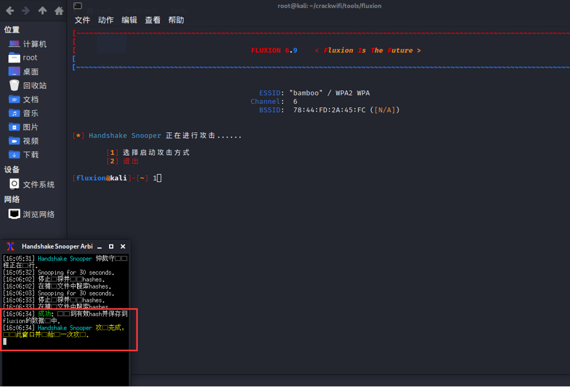Open 文件系统 file system device
Viewport: 570px width, 387px height.
[32, 184]
